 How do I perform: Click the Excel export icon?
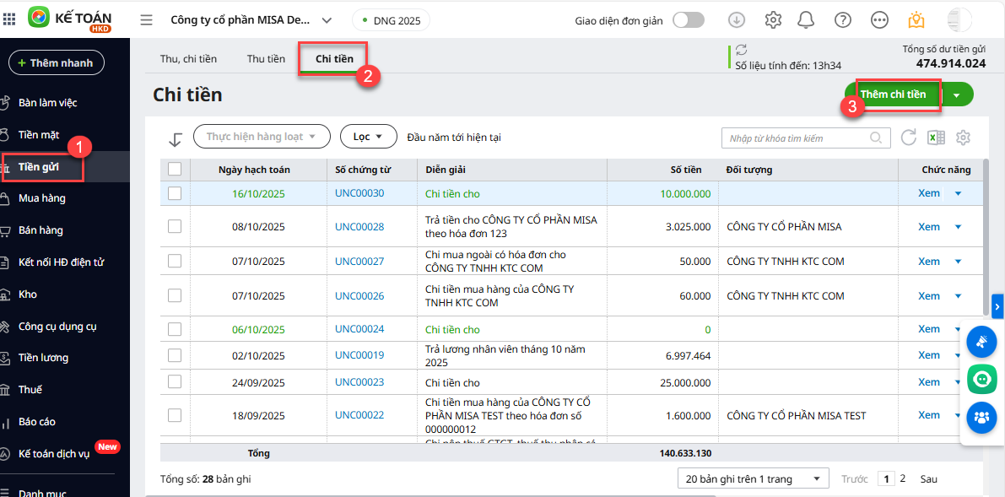pyautogui.click(x=935, y=138)
